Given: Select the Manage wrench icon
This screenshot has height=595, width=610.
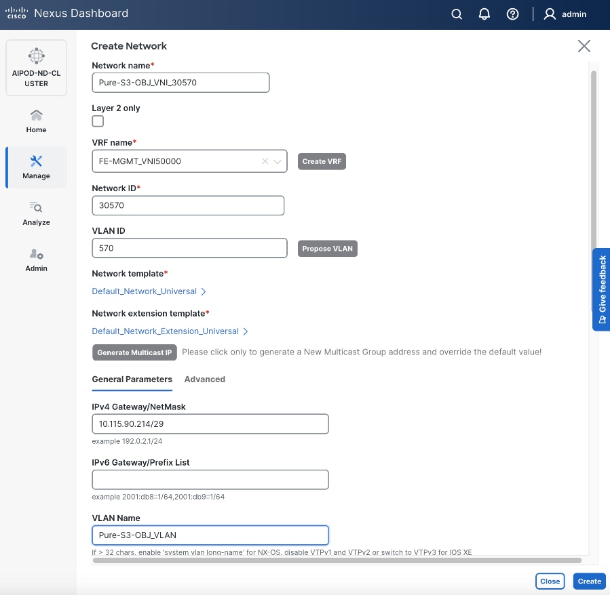Looking at the screenshot, I should coord(36,165).
